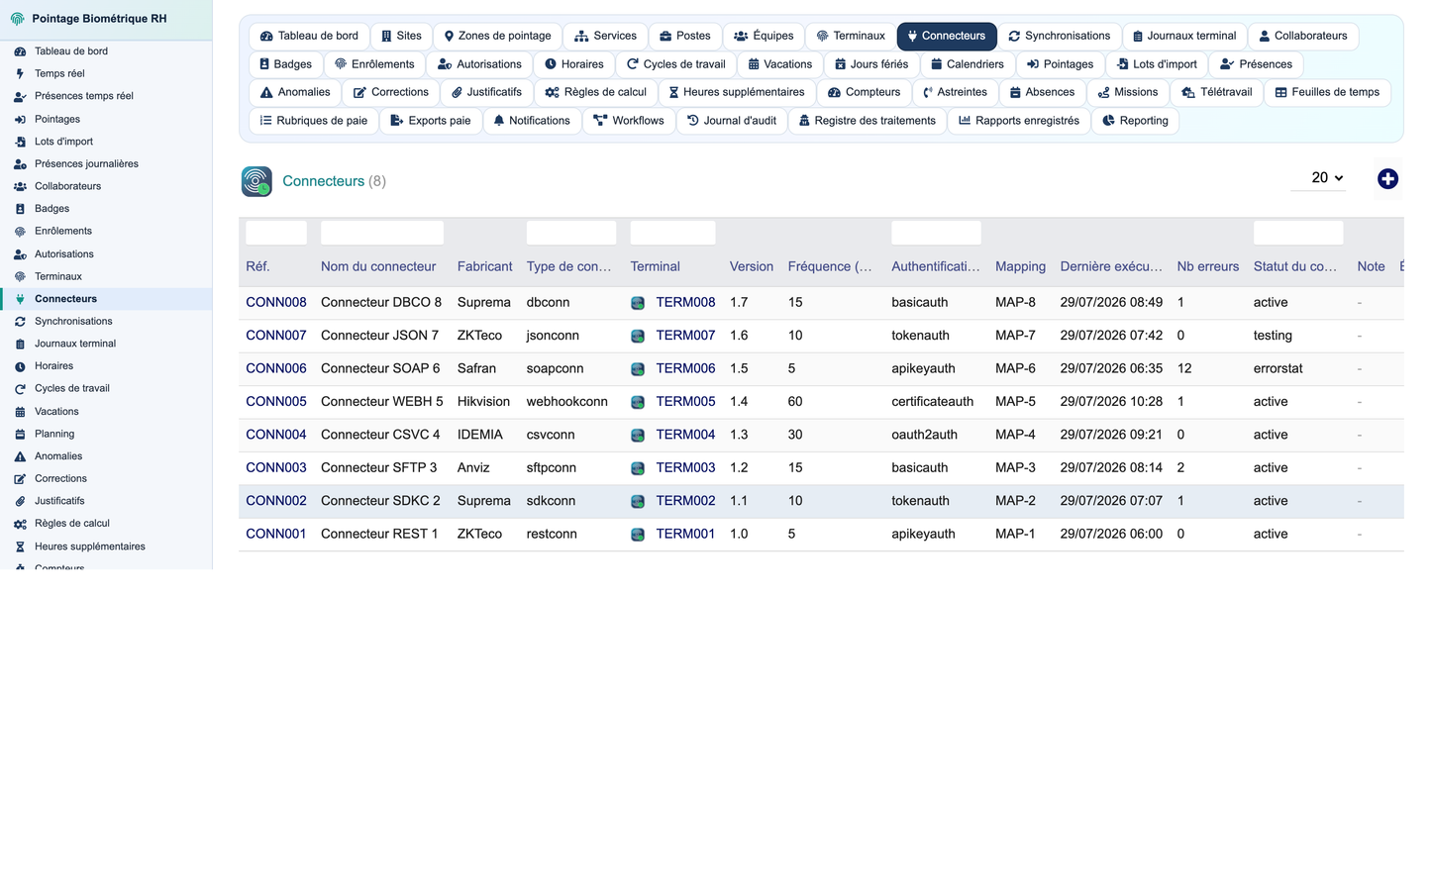Click Vacations calendar icon in sidebar
The width and height of the screenshot is (1431, 894).
20,412
